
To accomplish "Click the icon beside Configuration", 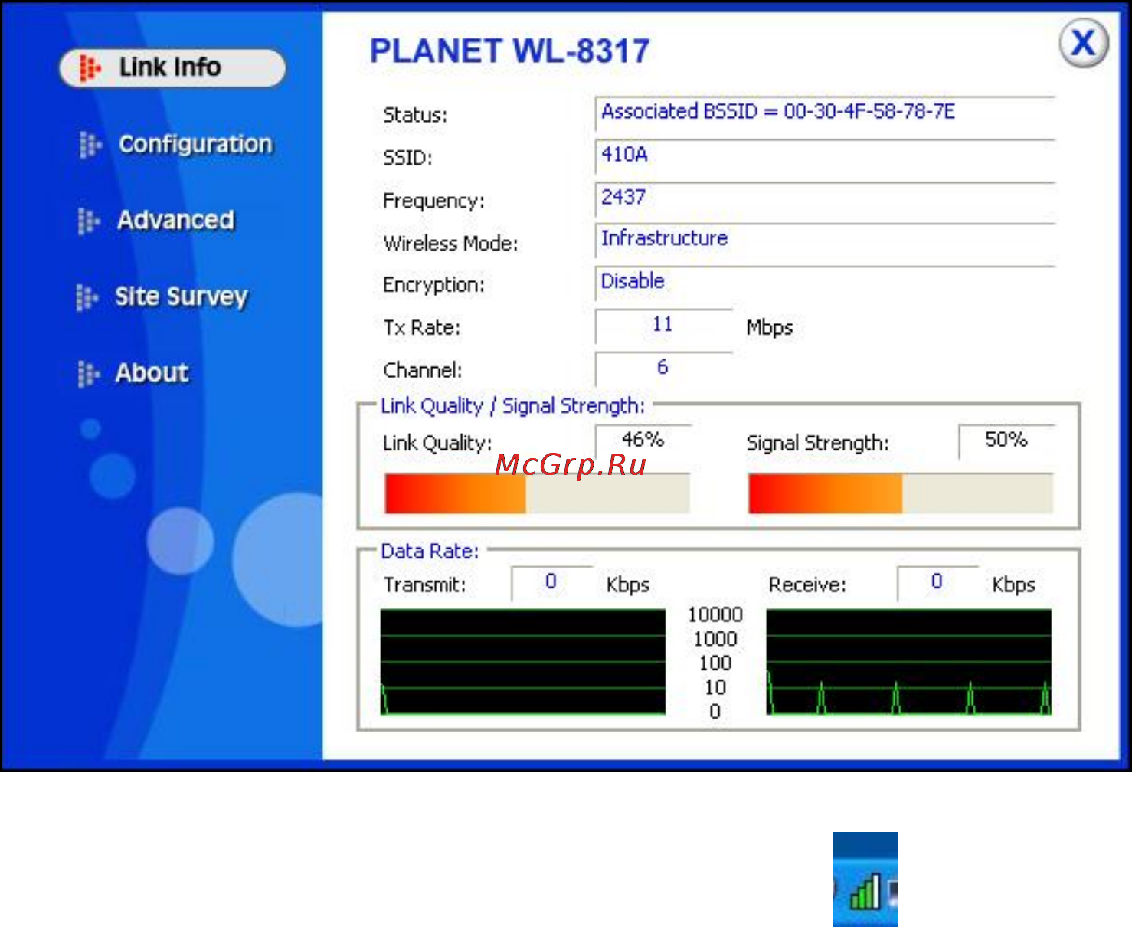I will click(90, 144).
